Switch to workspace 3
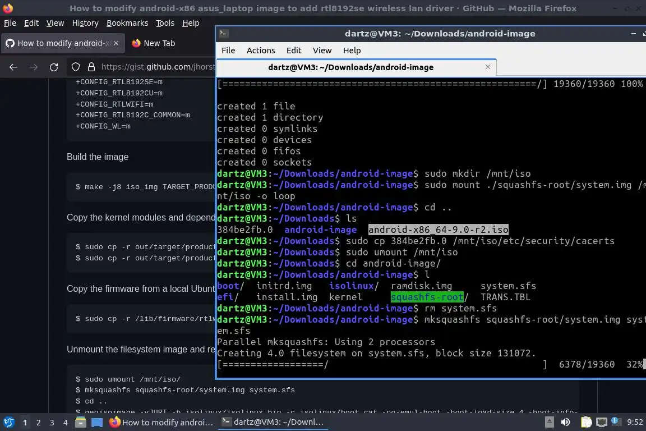646x431 pixels. pos(52,423)
